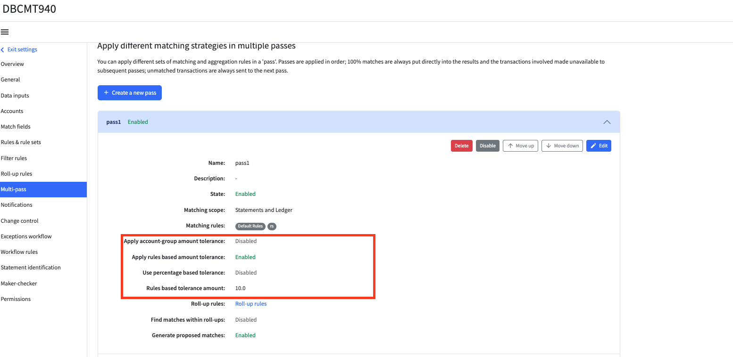
Task: Disable the pass1 matching pass
Action: coord(487,146)
